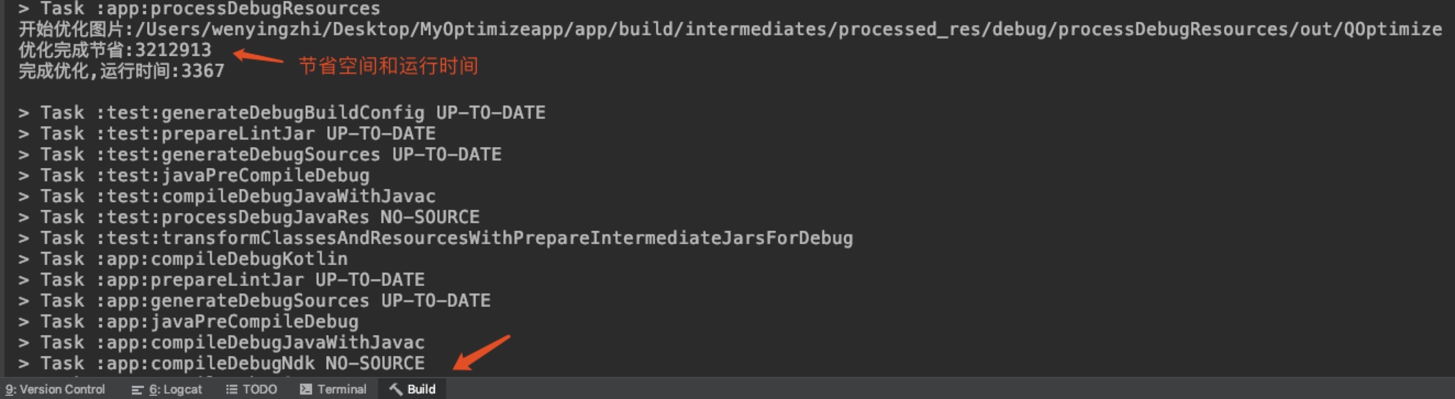Screen dimensions: 1455x399
Task: Switch to the Version Control tab
Action: 55,390
